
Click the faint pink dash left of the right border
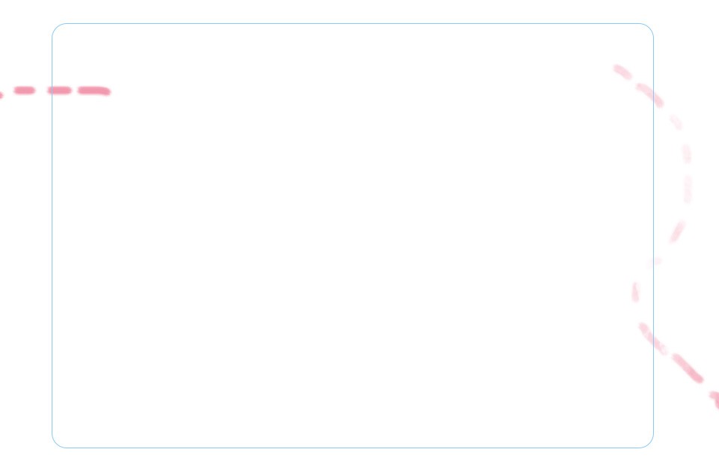click(x=635, y=290)
